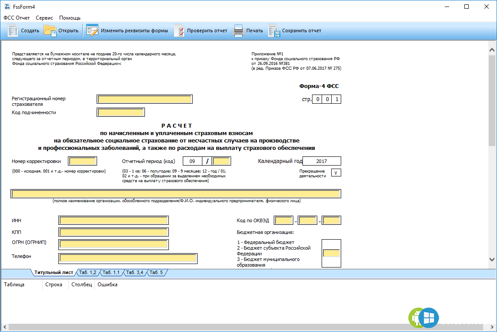
Task: Focus the ОГРН (ОГРНИП) input field
Action: pos(114,244)
